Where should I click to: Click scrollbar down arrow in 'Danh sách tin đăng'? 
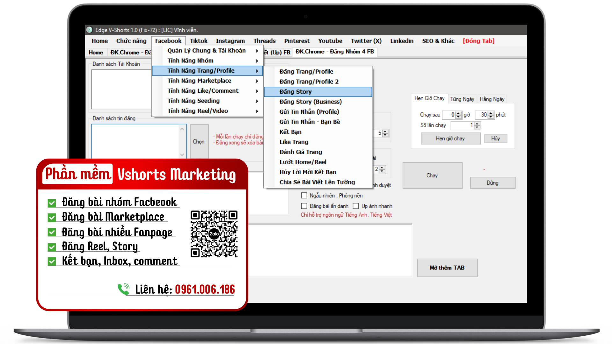182,155
